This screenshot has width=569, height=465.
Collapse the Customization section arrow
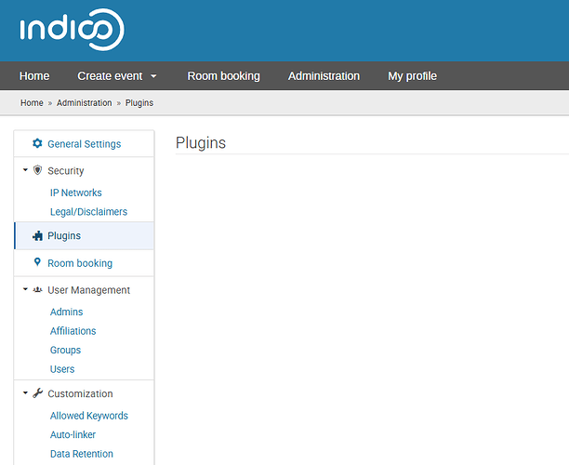[25, 393]
